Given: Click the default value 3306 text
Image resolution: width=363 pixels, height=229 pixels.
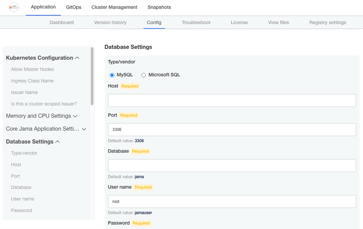Looking at the screenshot, I should [139, 141].
